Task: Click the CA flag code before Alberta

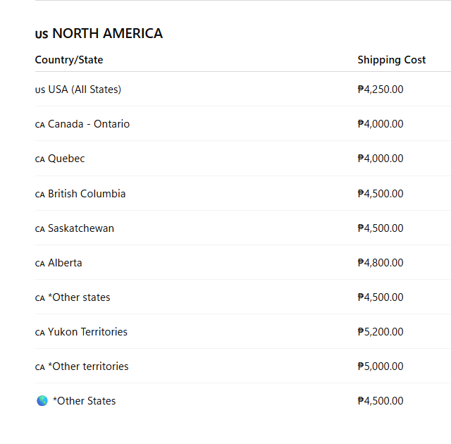Action: (x=40, y=264)
